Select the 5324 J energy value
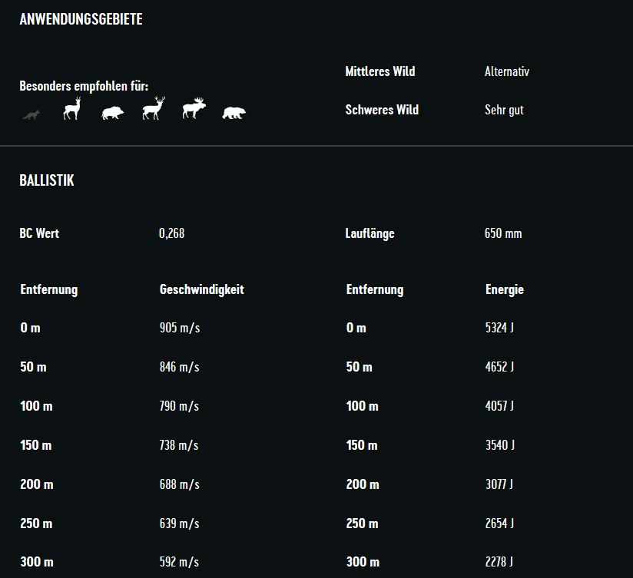 (499, 329)
